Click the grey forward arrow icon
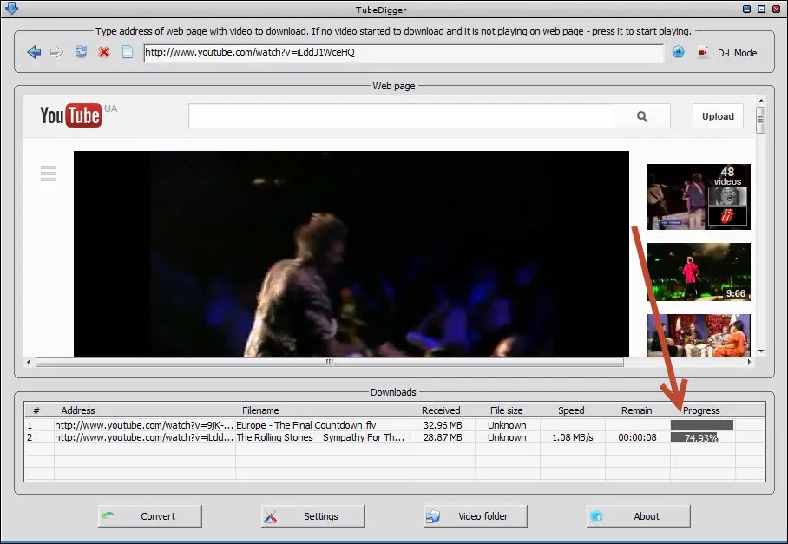788x544 pixels. coord(56,52)
